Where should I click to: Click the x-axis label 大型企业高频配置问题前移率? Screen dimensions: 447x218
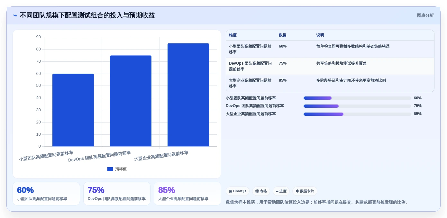point(161,156)
